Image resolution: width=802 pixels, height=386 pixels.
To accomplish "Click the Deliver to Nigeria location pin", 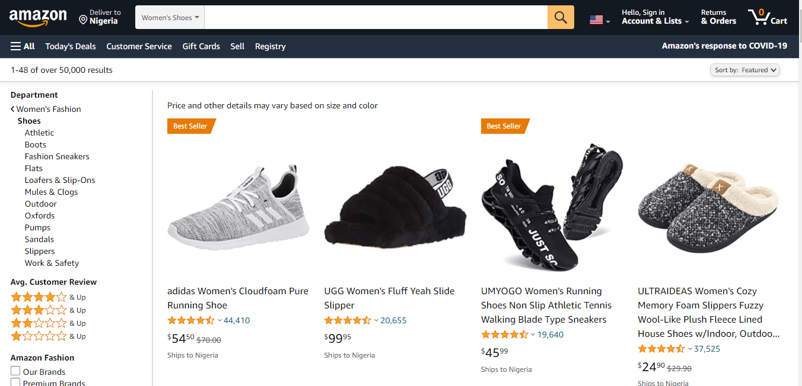I will (84, 20).
